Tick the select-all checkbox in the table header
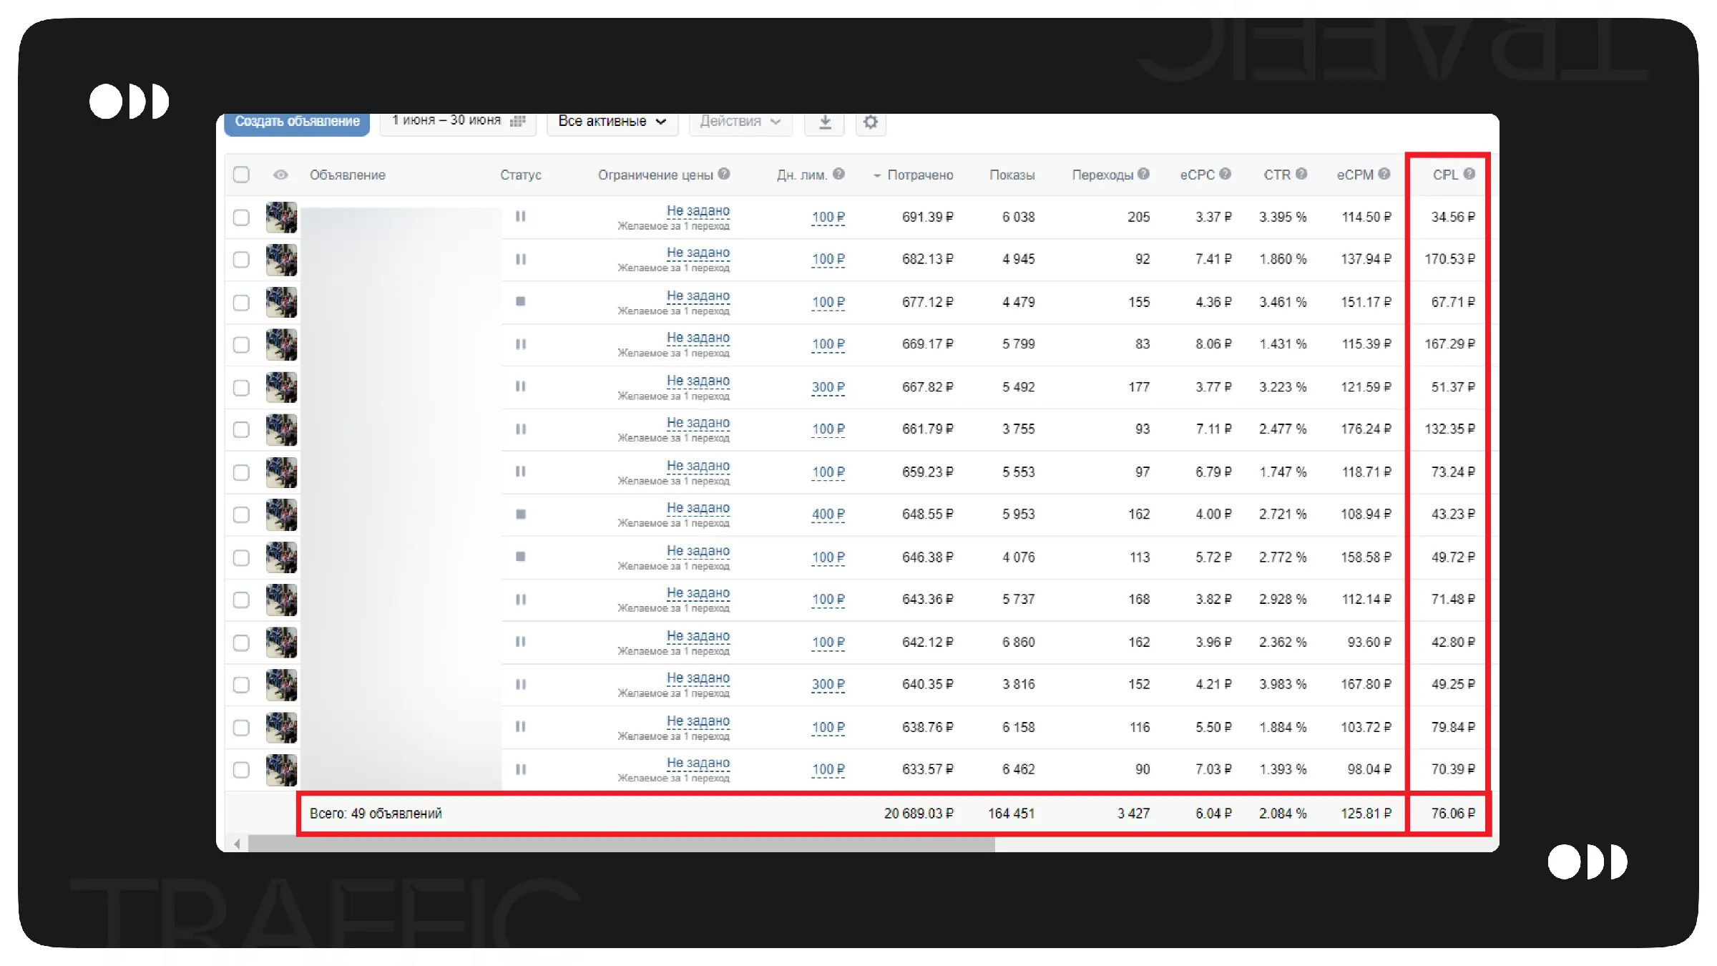 point(242,175)
